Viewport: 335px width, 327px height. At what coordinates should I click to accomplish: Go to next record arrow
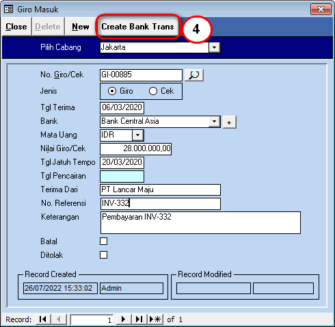(x=124, y=319)
